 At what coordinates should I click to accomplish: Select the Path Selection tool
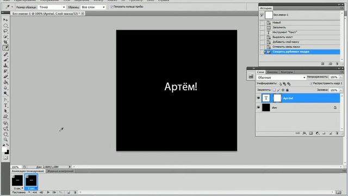(x=5, y=111)
